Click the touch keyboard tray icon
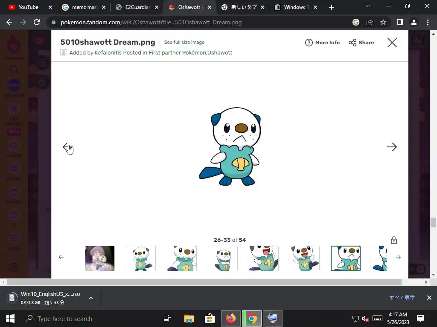 377,318
